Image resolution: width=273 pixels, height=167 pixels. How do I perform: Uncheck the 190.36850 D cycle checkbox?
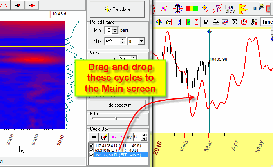[91, 155]
